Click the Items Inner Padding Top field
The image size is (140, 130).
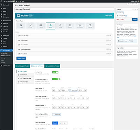pyautogui.click(x=56, y=98)
